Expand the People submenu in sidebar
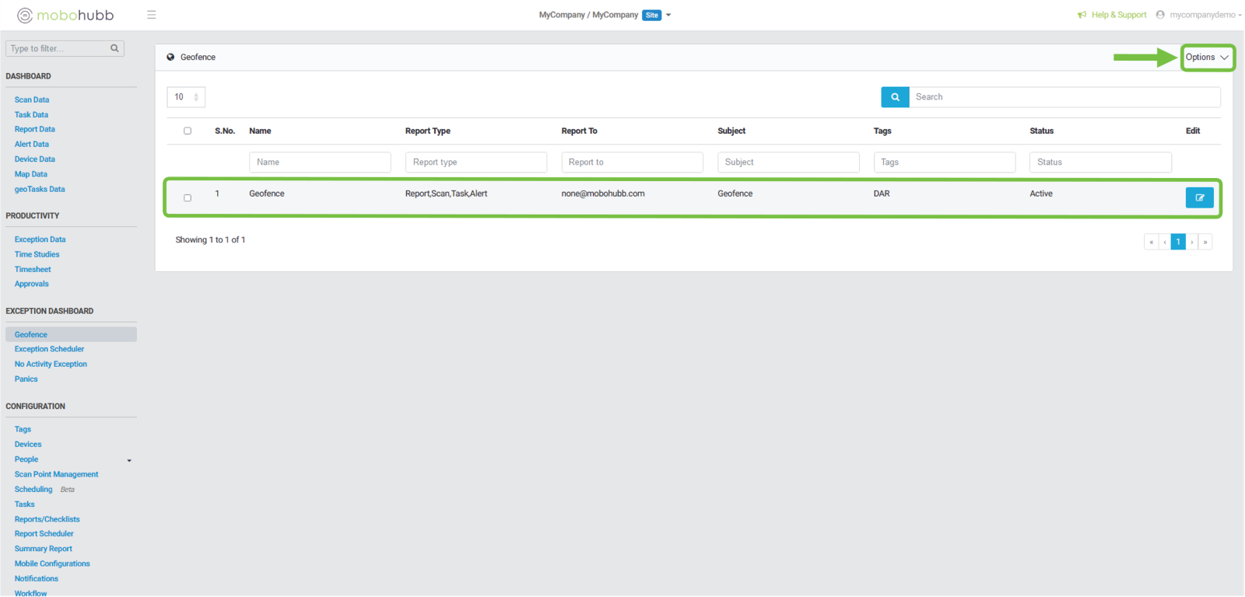This screenshot has height=597, width=1245. click(129, 460)
